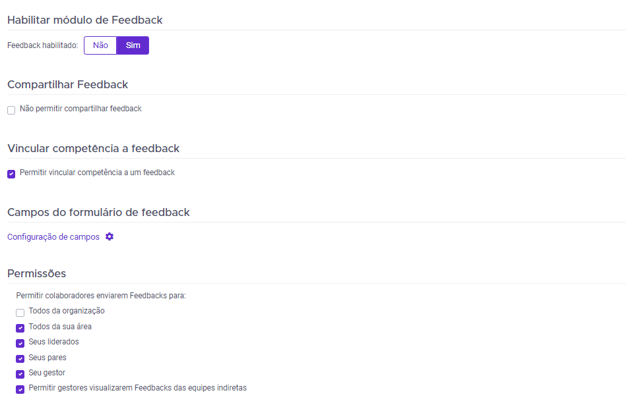This screenshot has width=644, height=405.
Task: Click the 'Todos da organização' label text
Action: 67,311
